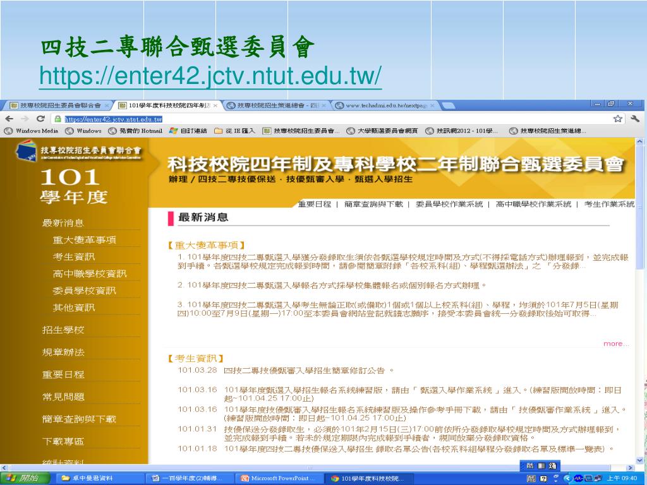Open the 大學甄選委員會網頁 bookmark
Image resolution: width=647 pixels, height=485 pixels.
click(x=382, y=131)
